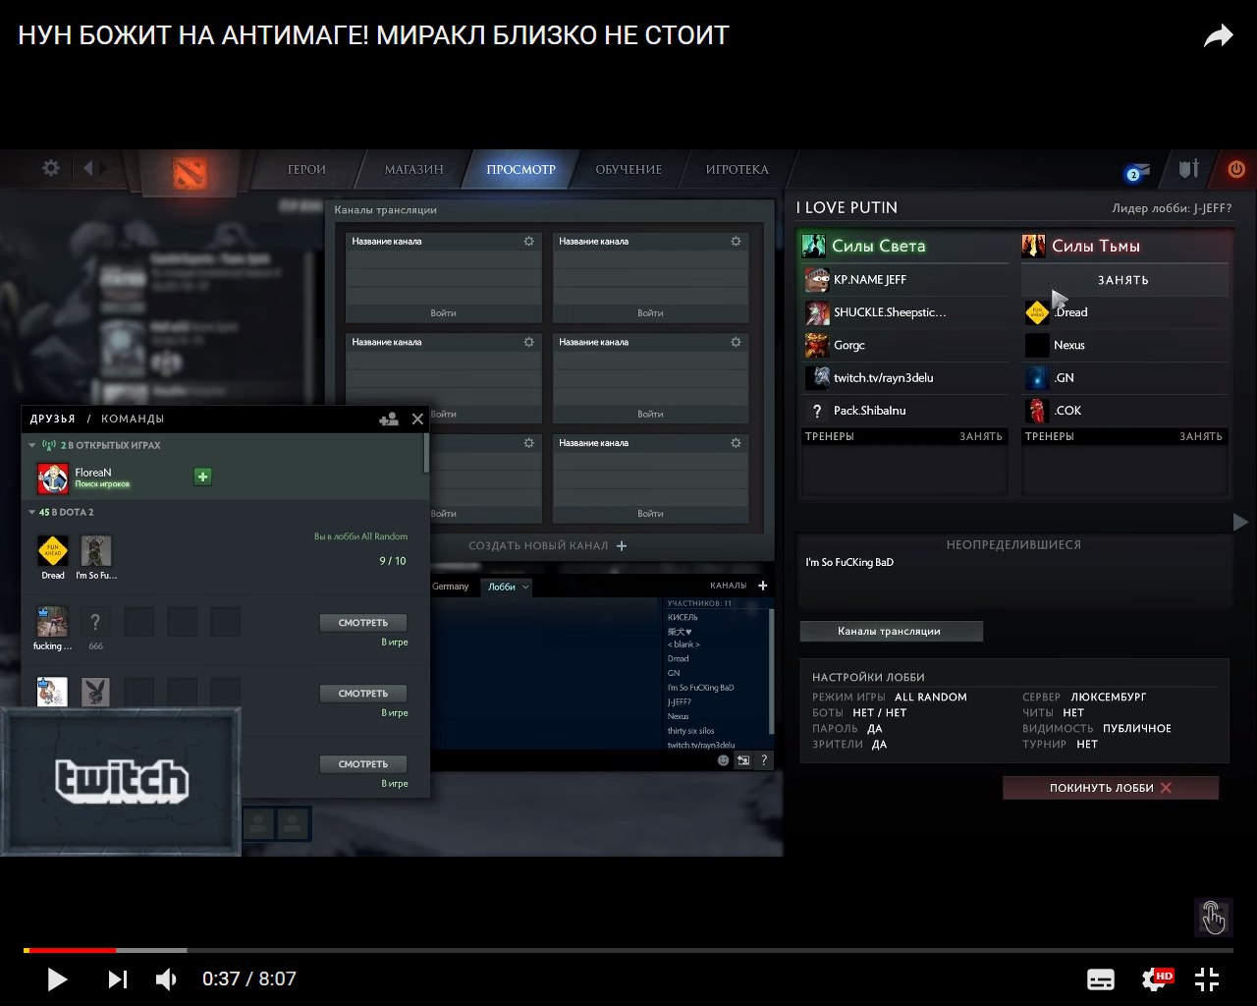Seek on the video progress bar
Screen dimensions: 1257x1006
pos(628,950)
